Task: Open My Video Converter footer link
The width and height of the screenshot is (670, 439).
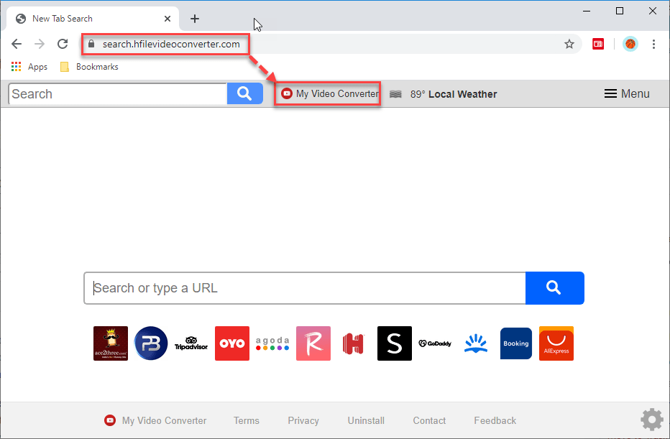Action: point(155,420)
